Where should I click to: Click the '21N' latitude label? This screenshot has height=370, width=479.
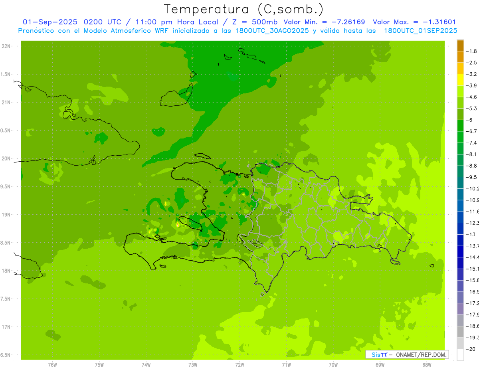click(6, 103)
